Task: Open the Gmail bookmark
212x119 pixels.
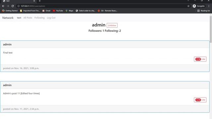Action: 46,11
